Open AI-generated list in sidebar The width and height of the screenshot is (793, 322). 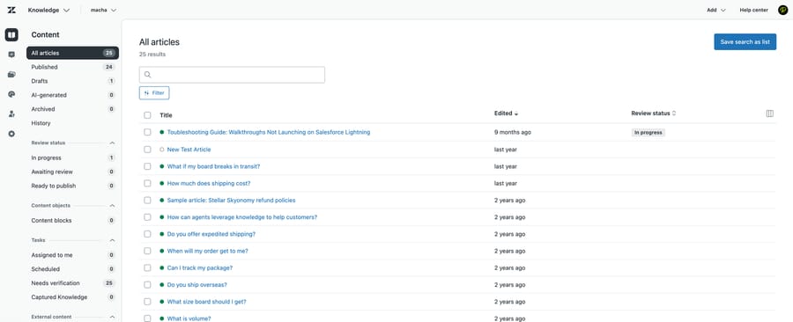pos(73,95)
